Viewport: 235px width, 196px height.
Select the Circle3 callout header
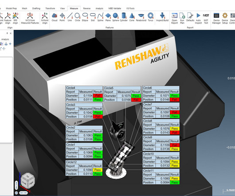84,105
